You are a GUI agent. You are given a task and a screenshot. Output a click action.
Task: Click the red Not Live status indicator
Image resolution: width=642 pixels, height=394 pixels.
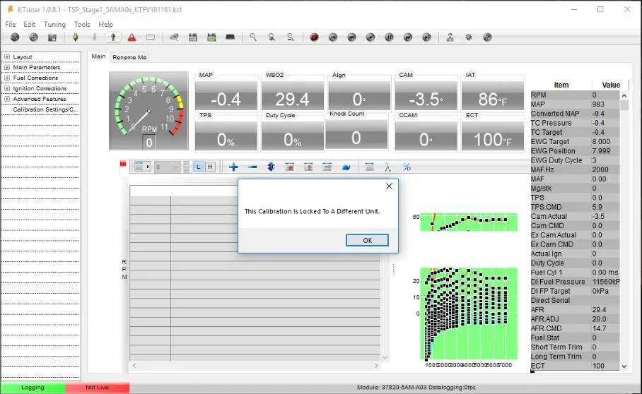point(97,388)
